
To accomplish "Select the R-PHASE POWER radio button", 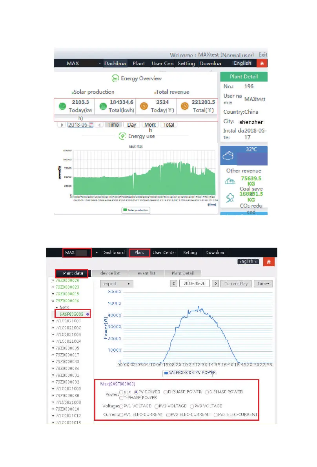I will tap(165, 392).
